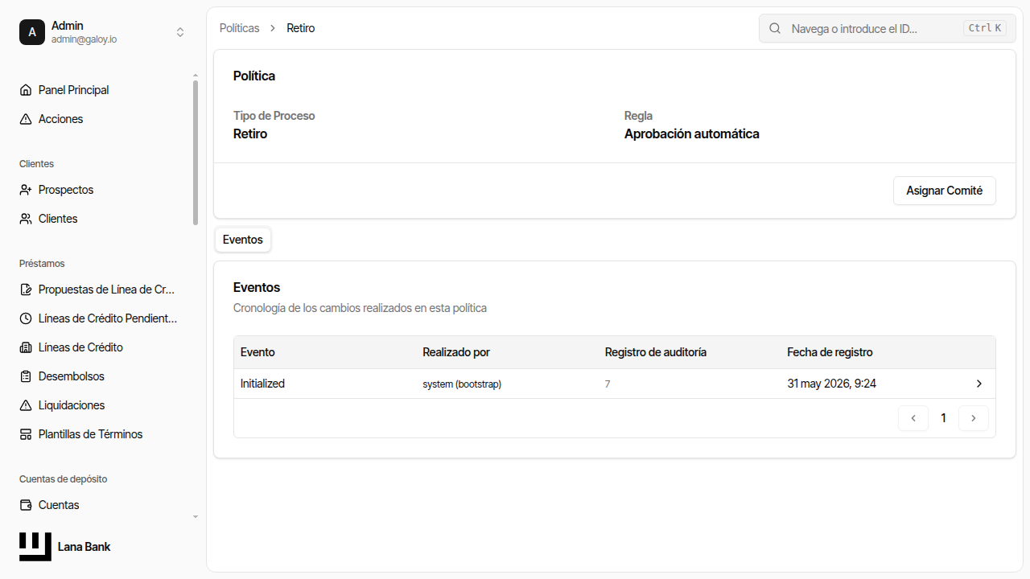Click the Retiro breadcrumb item
1030x579 pixels.
301,28
